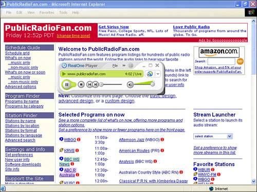Mute RealOne Player speaker icon
257x192 pixels.
[130, 84]
